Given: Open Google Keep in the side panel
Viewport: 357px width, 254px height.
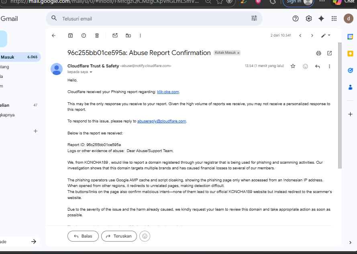Looking at the screenshot, I should tap(350, 53).
